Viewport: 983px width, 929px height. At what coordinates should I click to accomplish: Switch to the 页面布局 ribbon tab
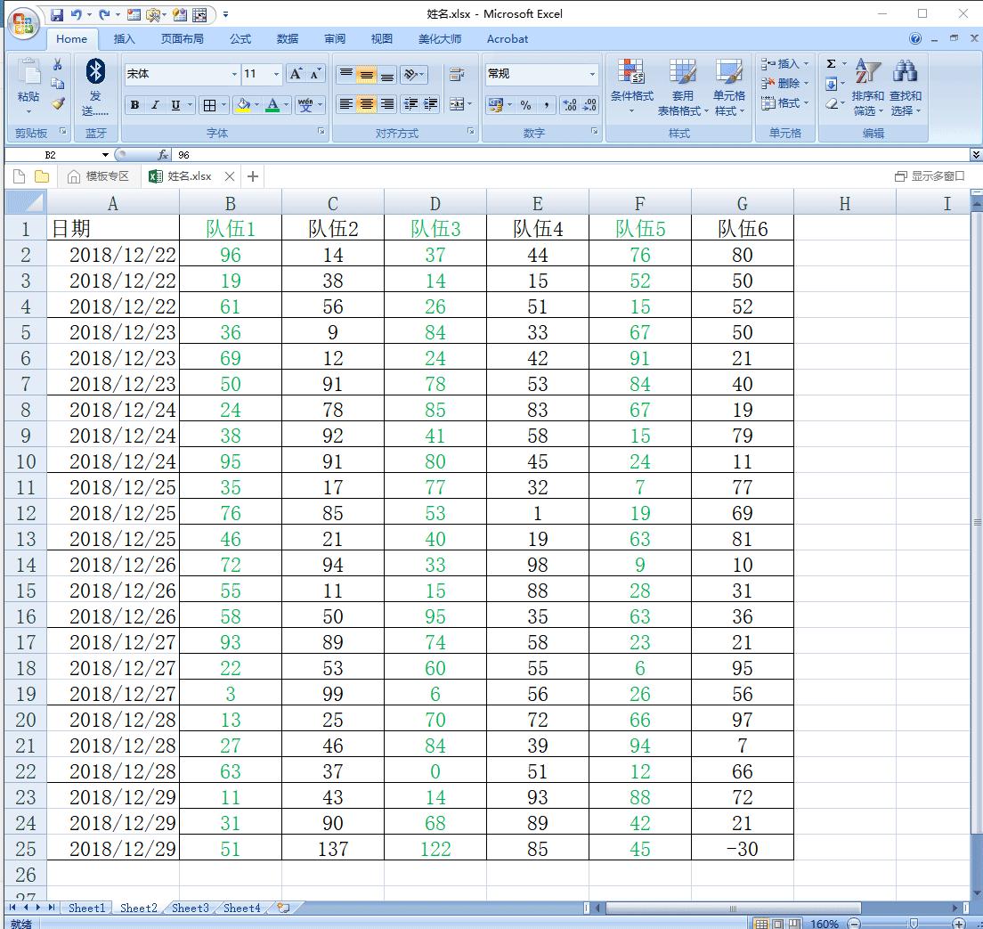tap(182, 39)
